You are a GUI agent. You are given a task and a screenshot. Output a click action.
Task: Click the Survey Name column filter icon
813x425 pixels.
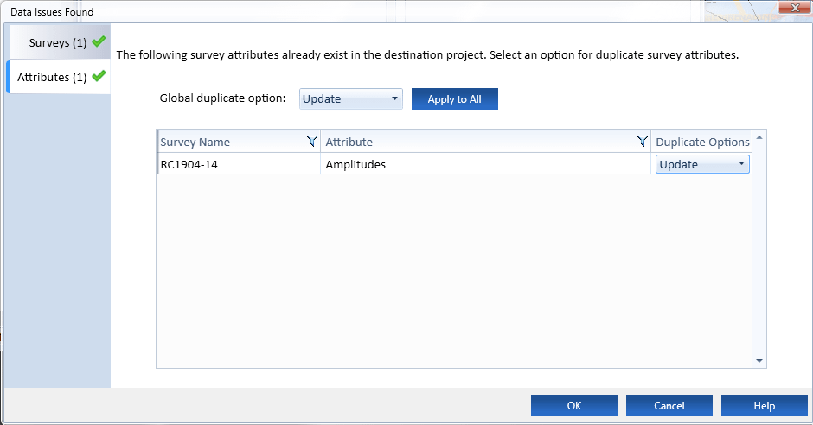pyautogui.click(x=311, y=142)
